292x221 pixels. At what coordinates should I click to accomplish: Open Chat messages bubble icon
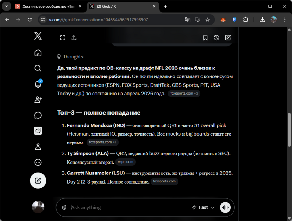point(38,115)
